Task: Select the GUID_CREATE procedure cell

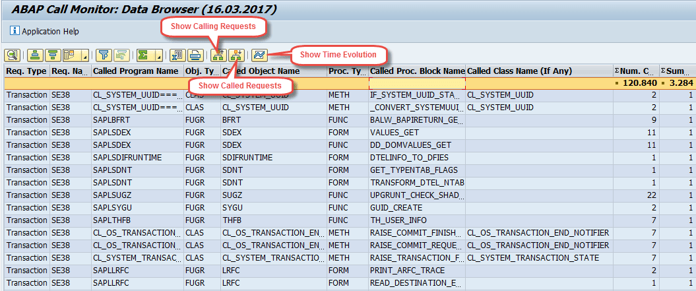Action: (417, 207)
